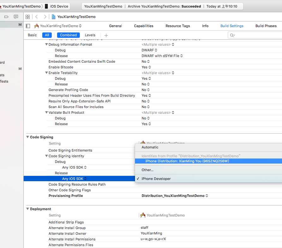
Task: Switch to the General tab
Action: 115,26
